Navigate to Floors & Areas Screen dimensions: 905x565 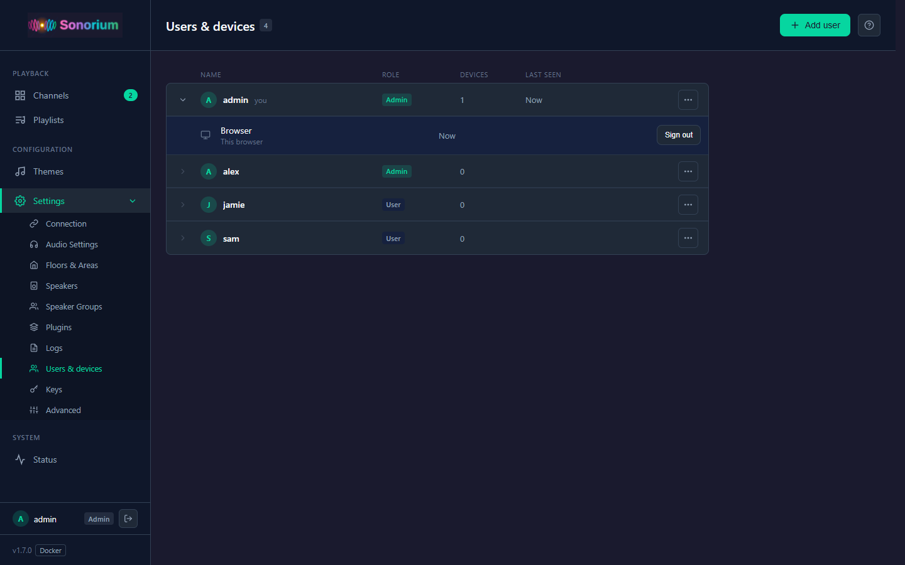point(75,265)
